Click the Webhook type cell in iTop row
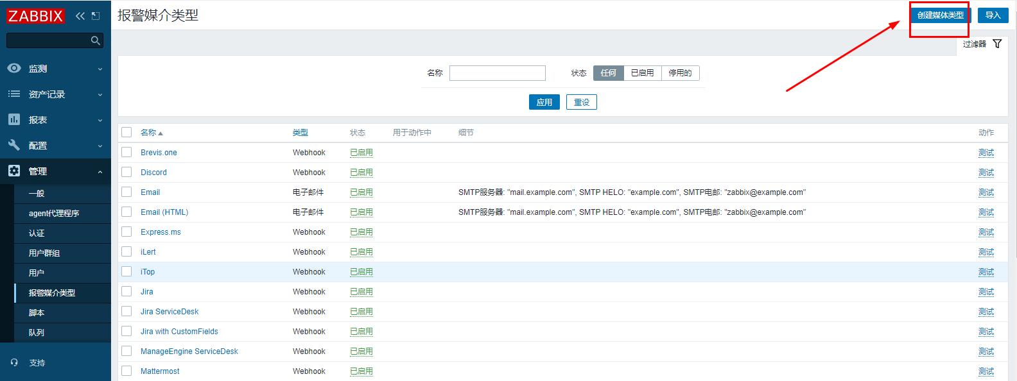This screenshot has height=381, width=1017. pyautogui.click(x=309, y=272)
